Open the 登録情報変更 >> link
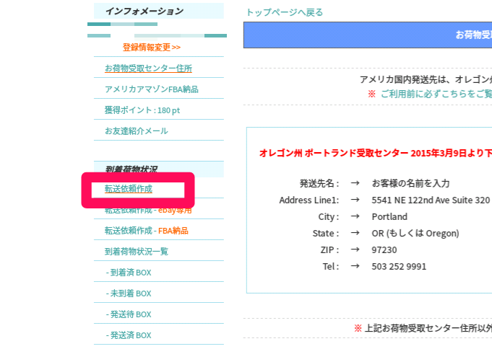This screenshot has width=492, height=349. point(152,48)
